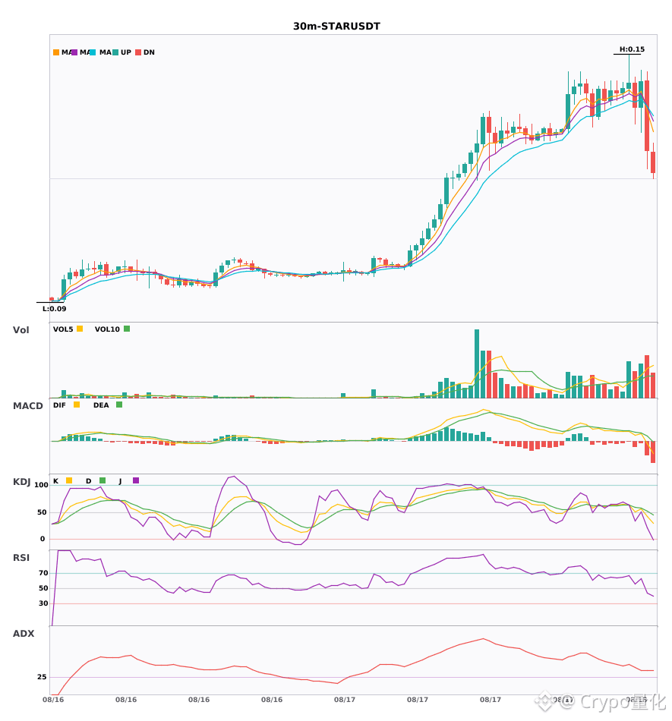672x721 pixels.
Task: Click the cyan MA legend swatch
Action: 93,52
